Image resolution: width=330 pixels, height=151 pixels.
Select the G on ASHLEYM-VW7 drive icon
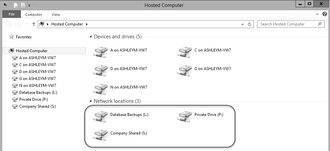pos(184,71)
